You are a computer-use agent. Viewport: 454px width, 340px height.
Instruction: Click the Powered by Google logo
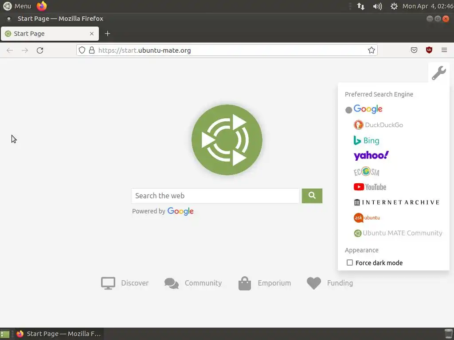click(180, 211)
